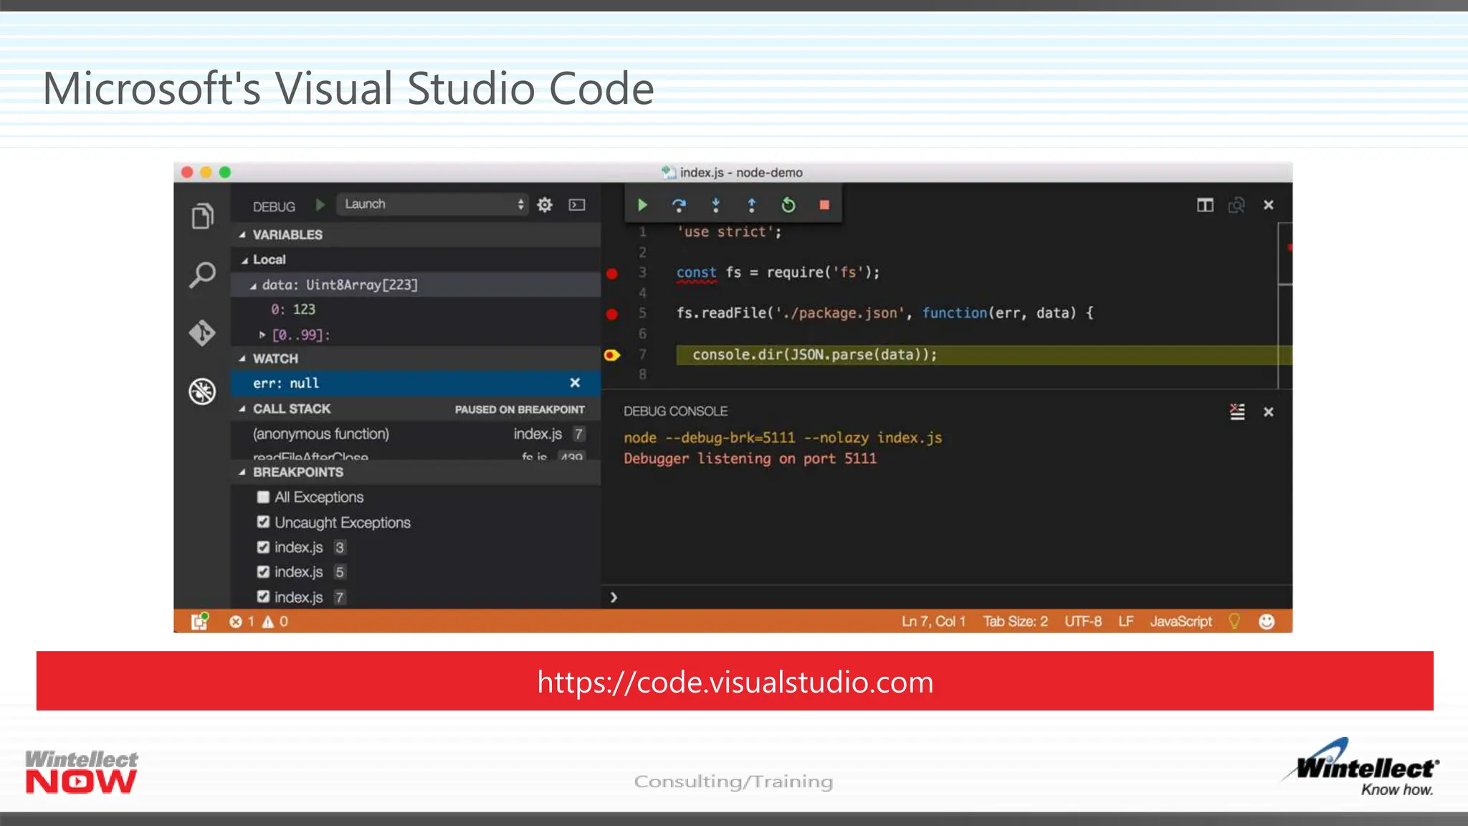Click the sync icon in status bar
Image resolution: width=1468 pixels, height=826 pixels.
pos(199,621)
